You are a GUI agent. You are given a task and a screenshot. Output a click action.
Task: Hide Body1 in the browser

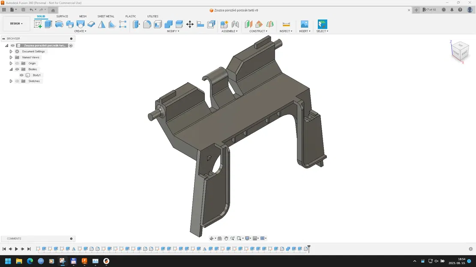[x=21, y=75]
